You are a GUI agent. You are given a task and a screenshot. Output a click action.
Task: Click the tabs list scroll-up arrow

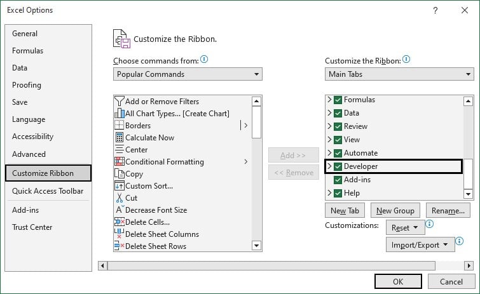[468, 101]
